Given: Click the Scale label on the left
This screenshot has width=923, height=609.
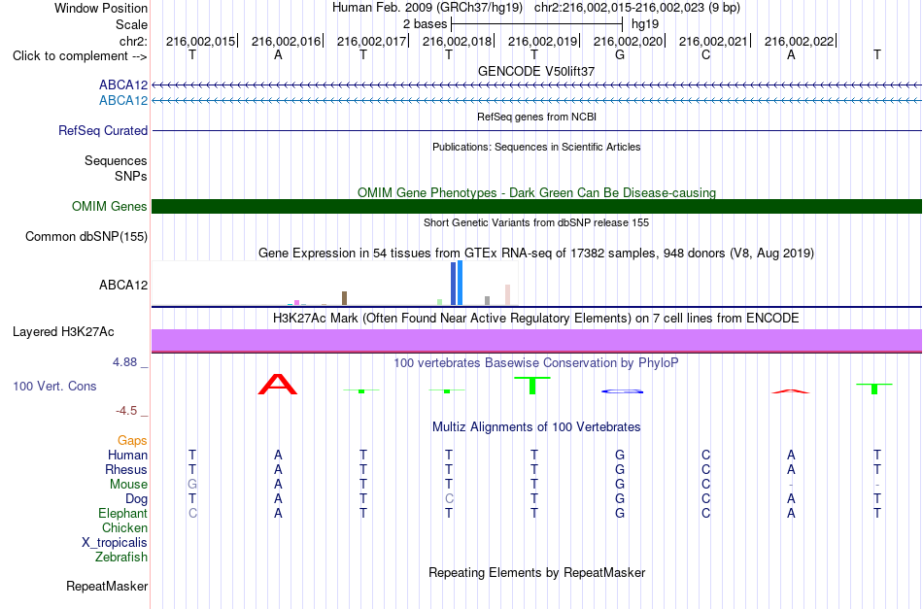Looking at the screenshot, I should (x=131, y=24).
